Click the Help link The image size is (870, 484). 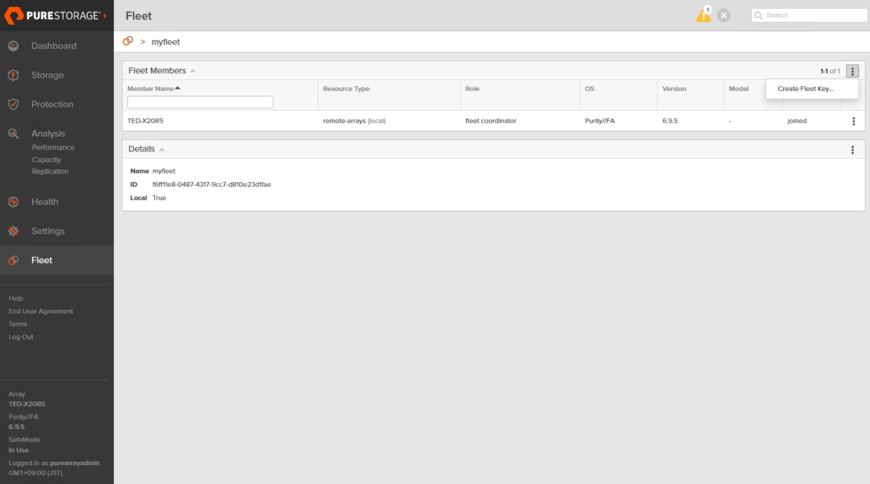[x=16, y=299]
